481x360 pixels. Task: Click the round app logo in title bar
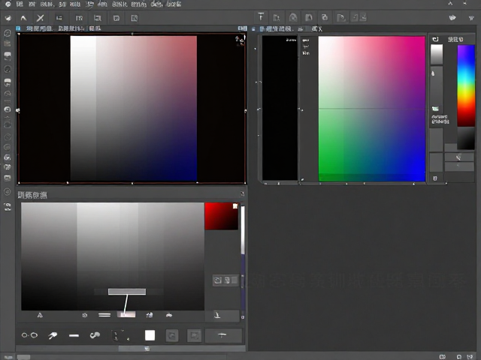point(8,4)
